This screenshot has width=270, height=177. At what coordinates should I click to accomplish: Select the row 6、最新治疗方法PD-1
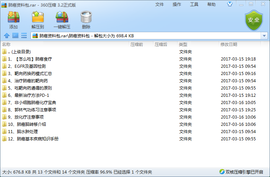135,95
